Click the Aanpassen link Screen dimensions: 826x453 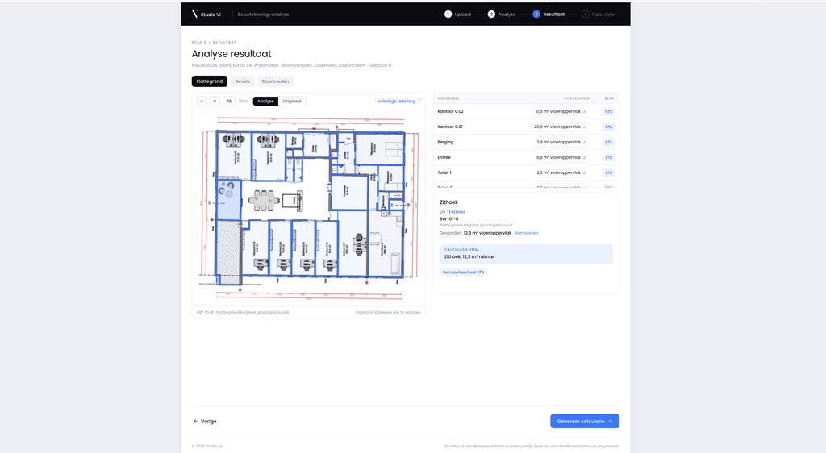(526, 233)
